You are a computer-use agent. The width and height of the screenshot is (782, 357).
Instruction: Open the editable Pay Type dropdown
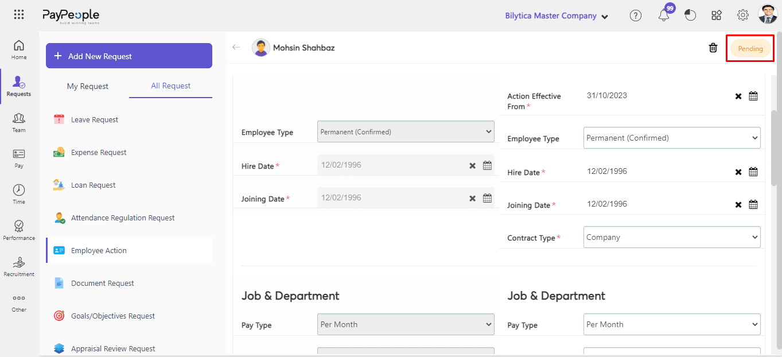pos(671,324)
